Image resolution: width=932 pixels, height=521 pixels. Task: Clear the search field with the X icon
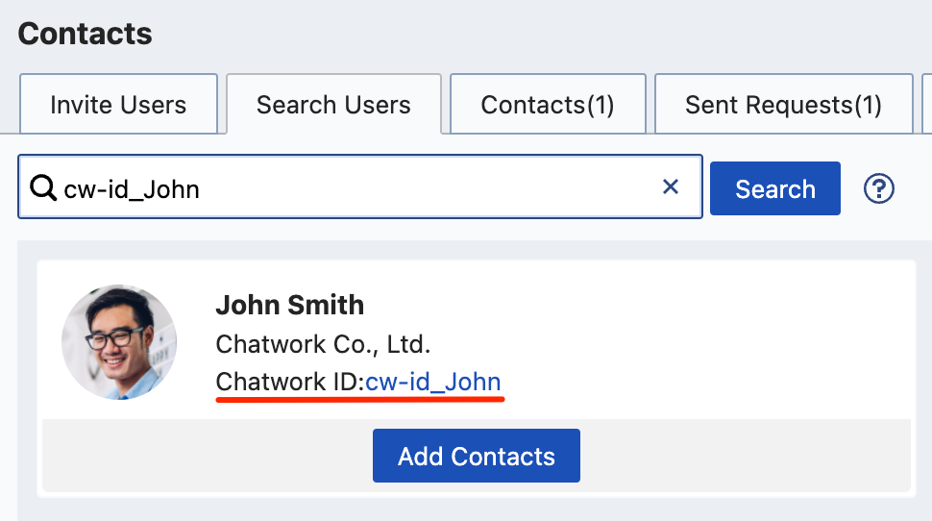pyautogui.click(x=671, y=186)
